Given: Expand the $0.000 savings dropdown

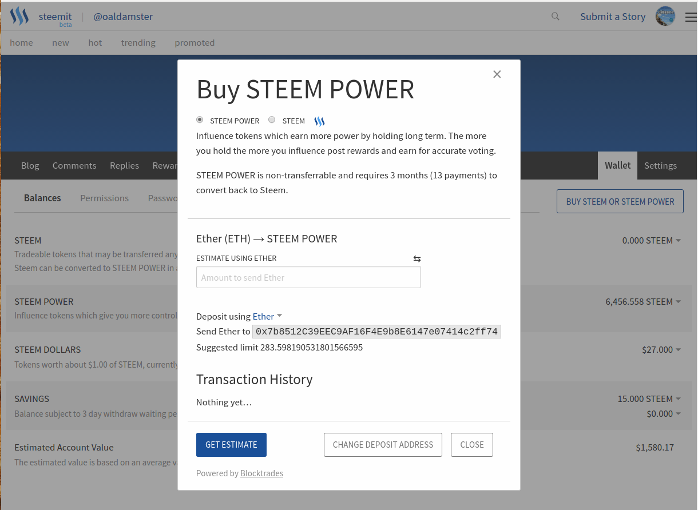Looking at the screenshot, I should coord(678,414).
